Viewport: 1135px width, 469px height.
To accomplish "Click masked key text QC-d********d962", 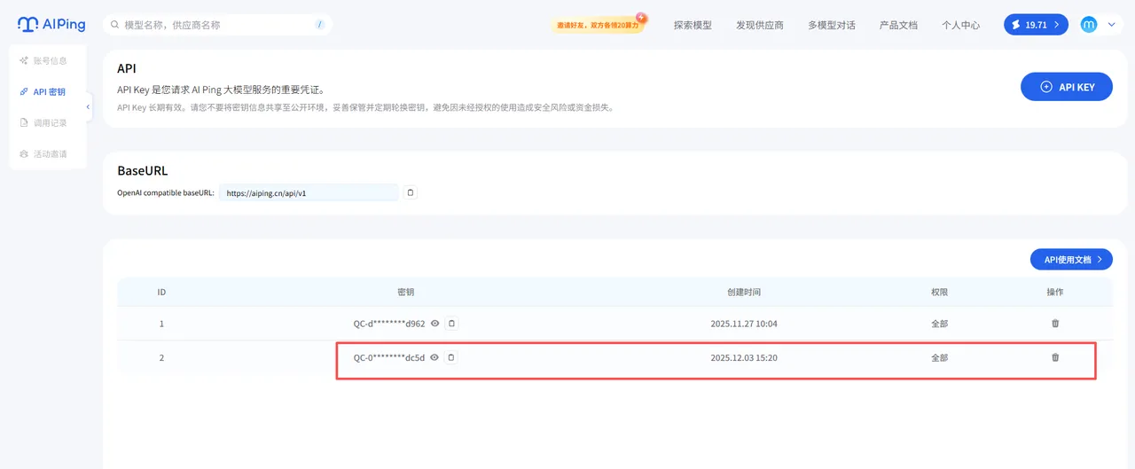I will pos(389,324).
